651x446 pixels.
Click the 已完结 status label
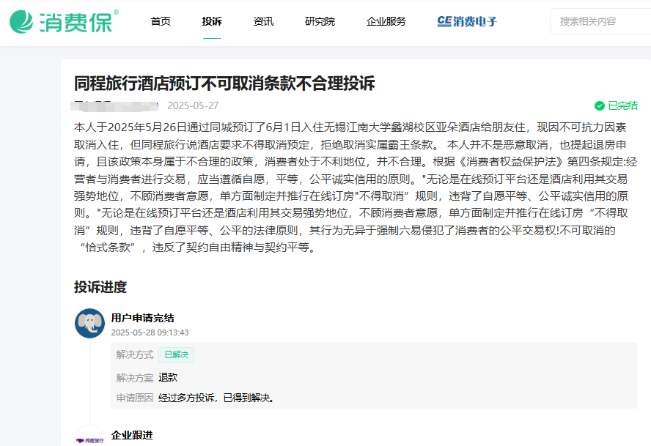[x=622, y=105]
